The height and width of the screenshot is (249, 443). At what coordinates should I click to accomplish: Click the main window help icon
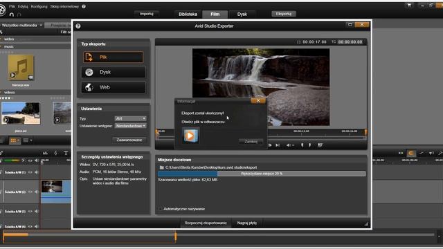(84, 6)
